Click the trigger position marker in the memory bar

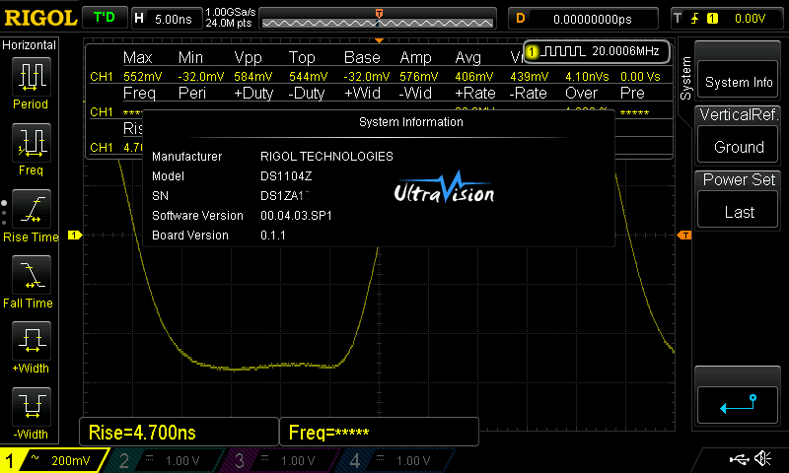379,14
